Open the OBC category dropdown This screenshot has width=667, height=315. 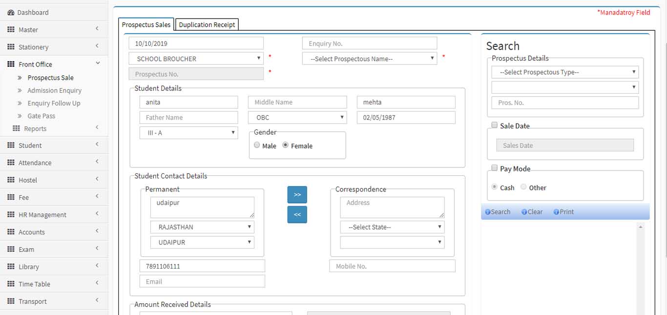[x=298, y=117]
